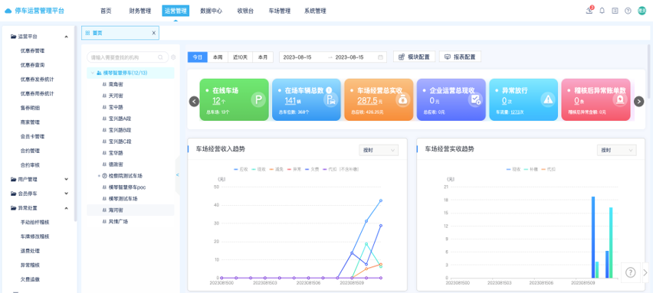Show next statistic cards with right arrow

(639, 102)
